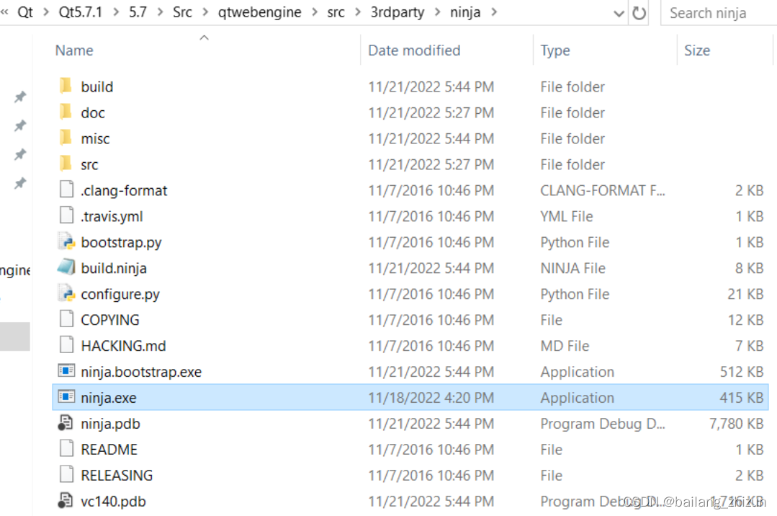Select the ninja.pdb debug file icon
Screen dimensions: 777x516
[x=66, y=423]
